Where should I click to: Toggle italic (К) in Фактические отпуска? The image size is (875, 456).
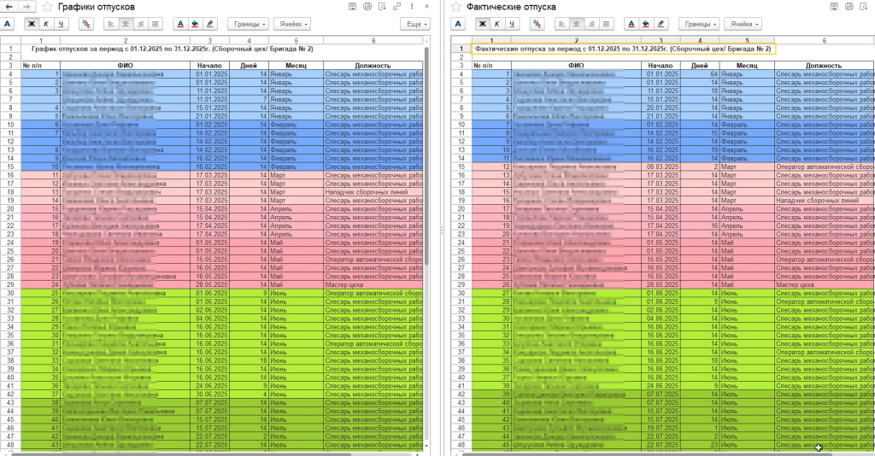point(496,24)
